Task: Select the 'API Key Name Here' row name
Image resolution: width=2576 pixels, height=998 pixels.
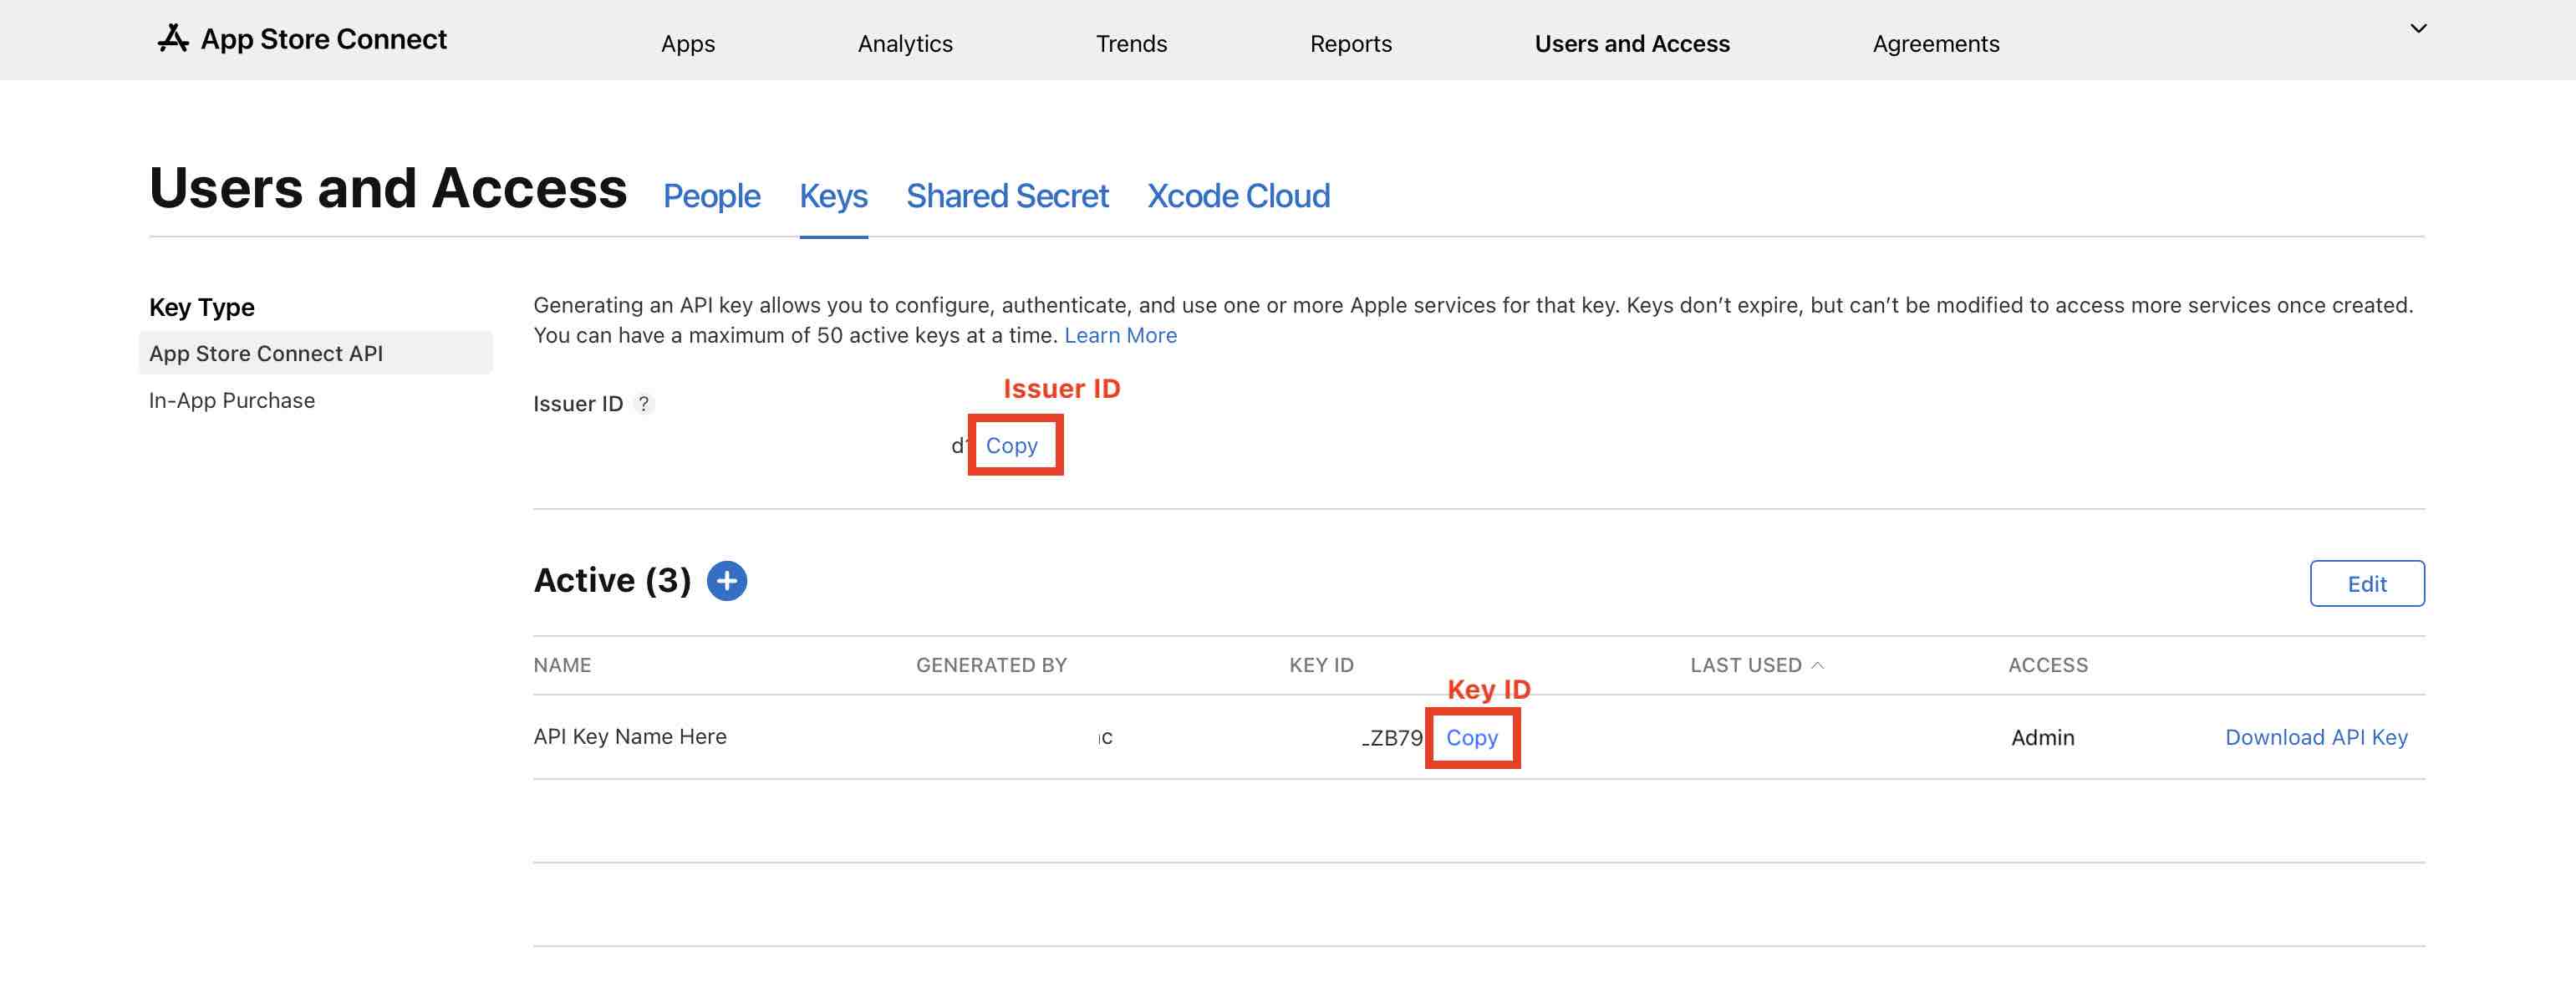Action: (630, 737)
